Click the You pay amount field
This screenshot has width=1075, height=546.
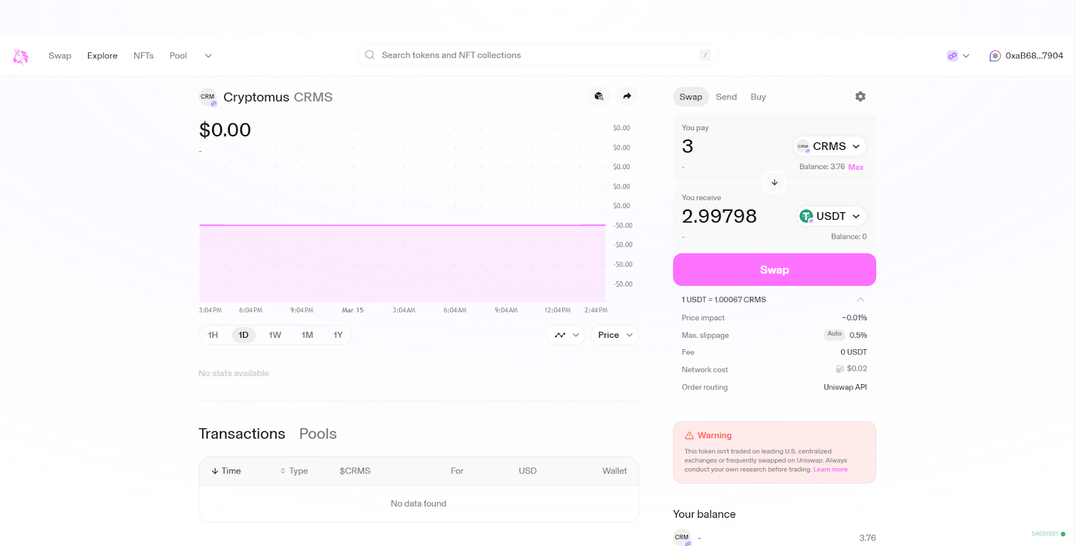pos(687,146)
